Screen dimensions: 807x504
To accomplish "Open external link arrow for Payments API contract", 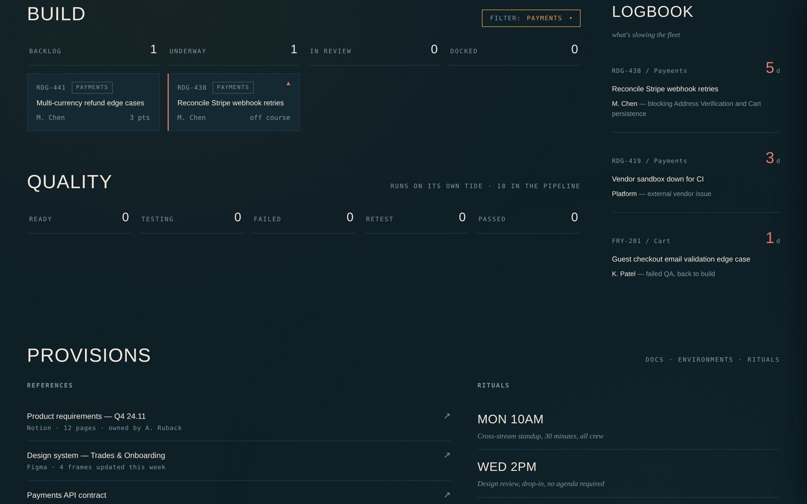I will tap(447, 495).
